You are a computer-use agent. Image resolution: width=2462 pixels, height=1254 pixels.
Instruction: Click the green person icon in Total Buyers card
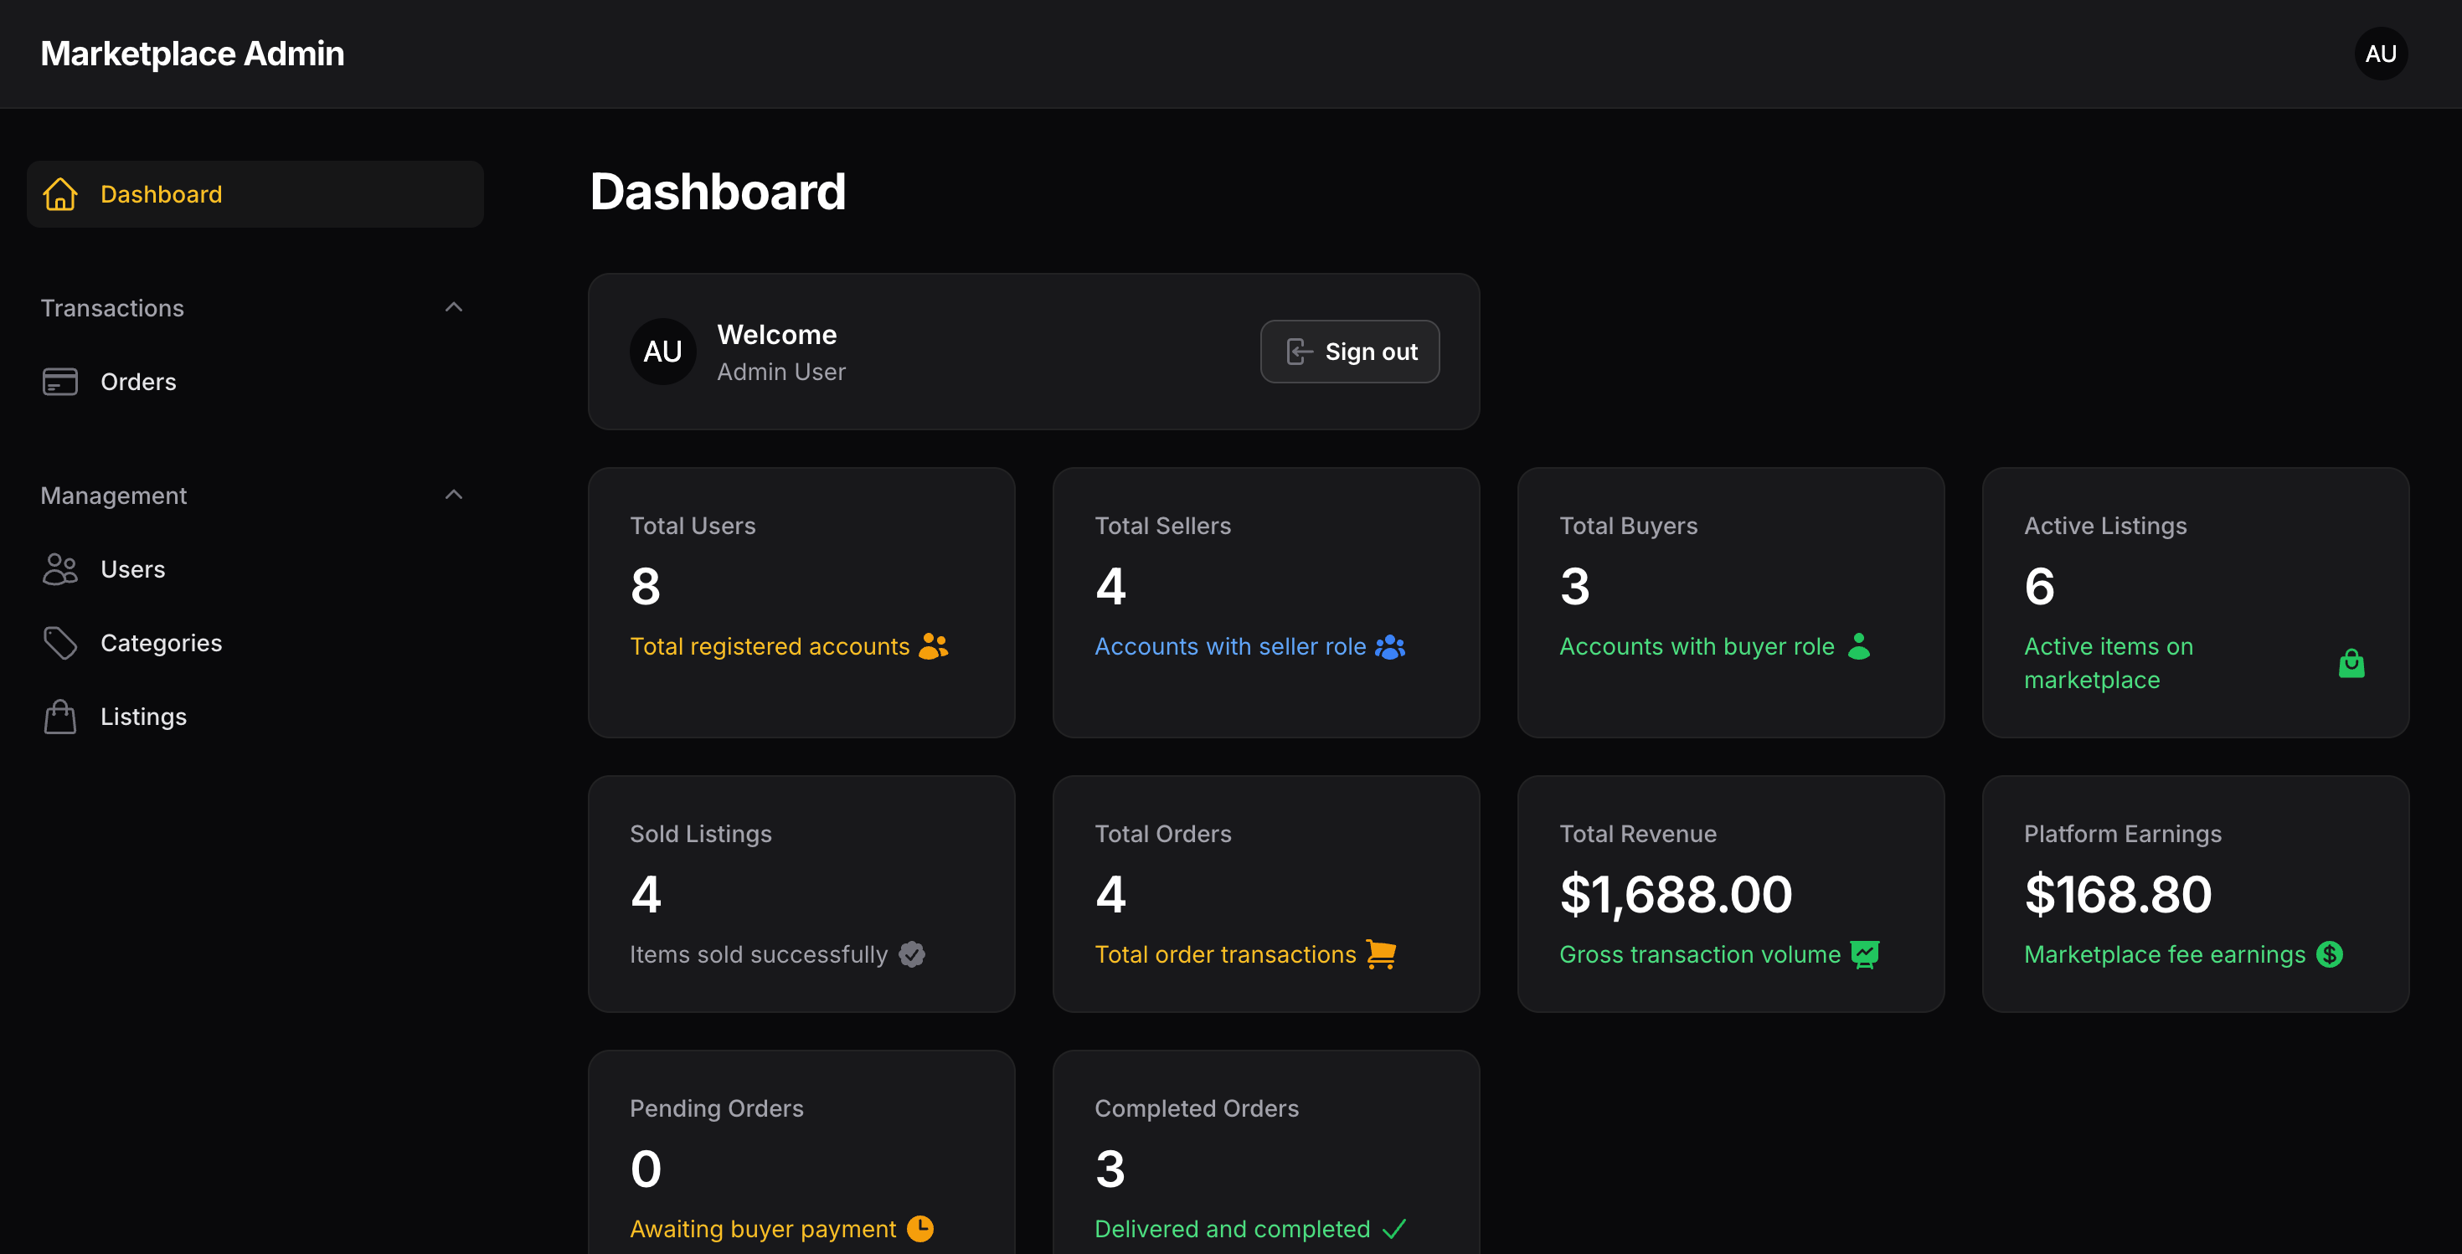tap(1858, 646)
